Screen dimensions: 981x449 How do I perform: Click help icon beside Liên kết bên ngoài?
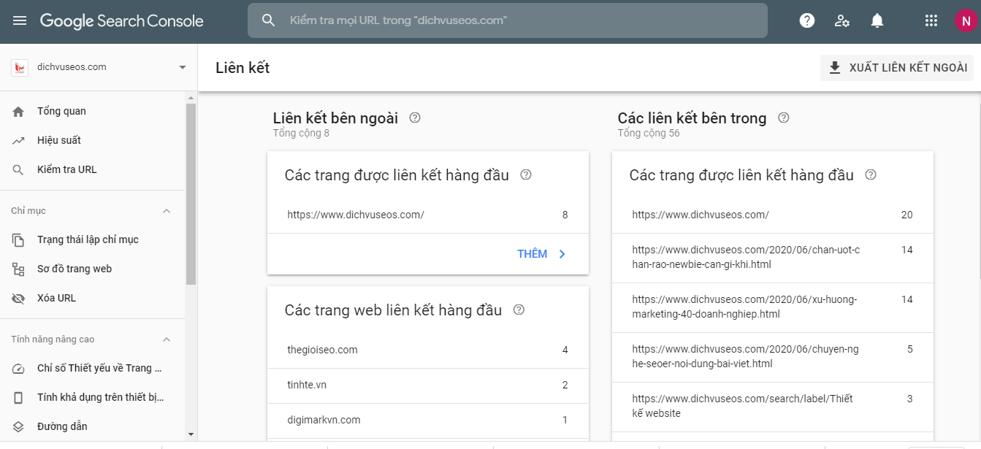[x=415, y=118]
